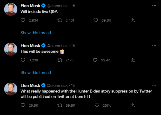Like the 'Will include live Q&A' tweet
This screenshot has height=115, width=161.
pyautogui.click(x=96, y=20)
